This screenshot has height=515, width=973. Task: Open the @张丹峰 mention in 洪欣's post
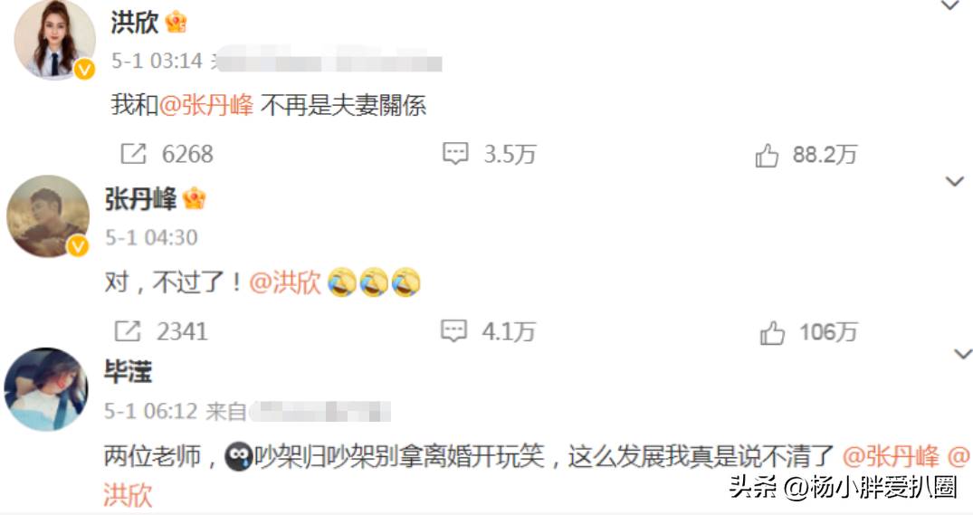tap(206, 105)
